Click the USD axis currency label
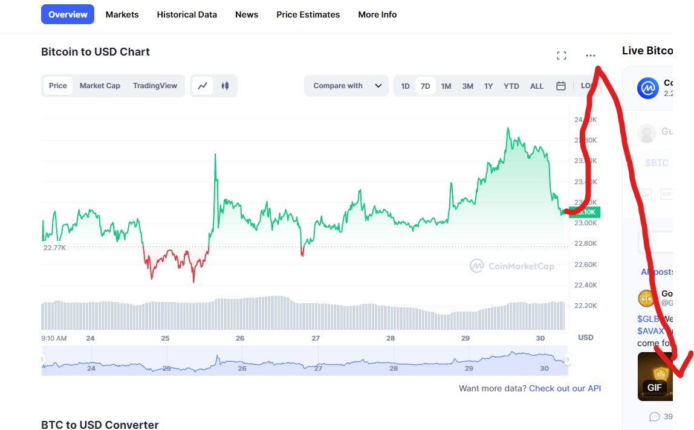 586,338
